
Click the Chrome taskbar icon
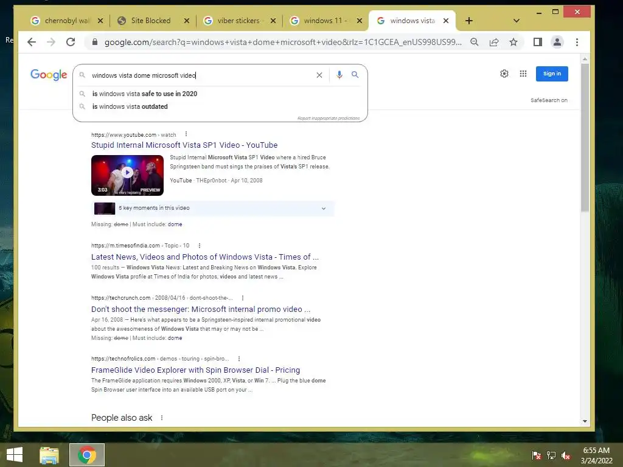tap(87, 455)
